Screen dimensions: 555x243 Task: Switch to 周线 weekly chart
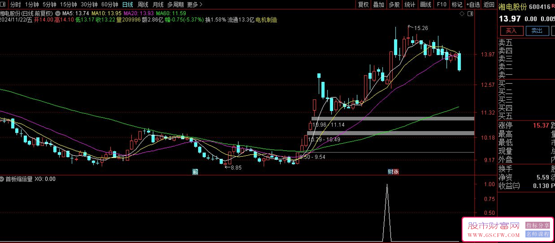143,5
